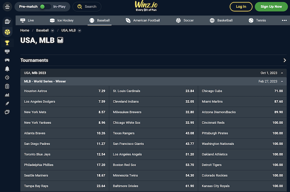Image resolution: width=290 pixels, height=192 pixels.
Task: Switch to Ice Hockey tab label
Action: [65, 20]
